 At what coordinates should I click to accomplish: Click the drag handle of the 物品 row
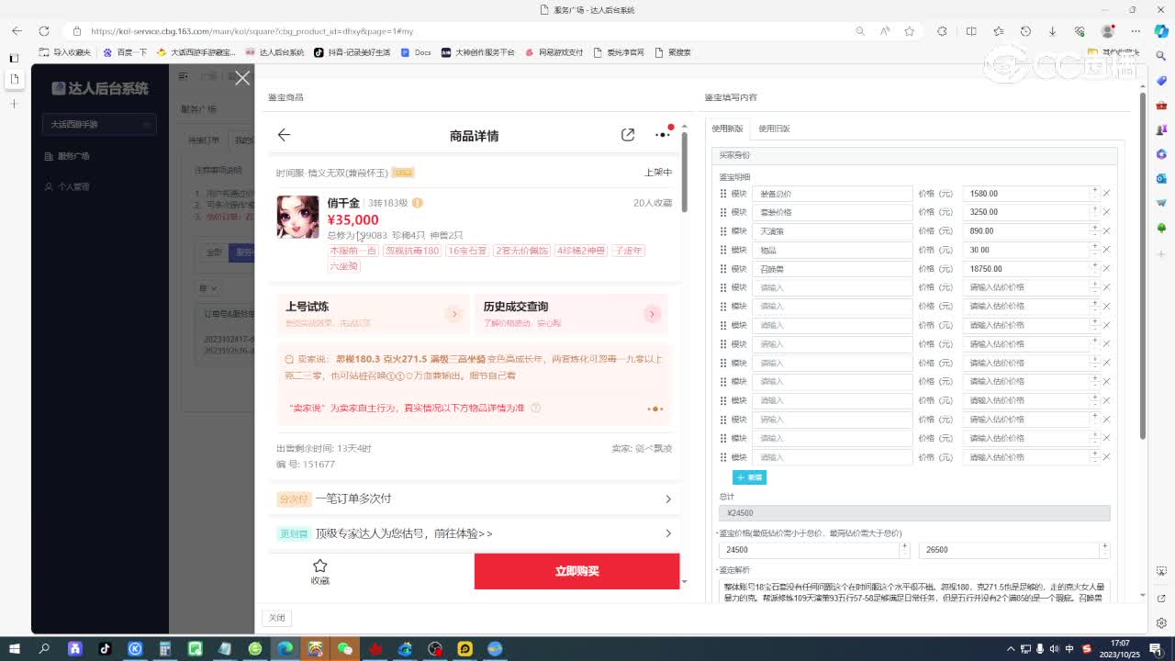(723, 250)
